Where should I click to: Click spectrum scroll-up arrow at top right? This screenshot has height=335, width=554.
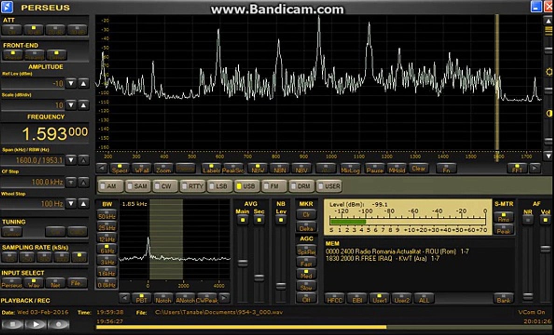coord(548,21)
